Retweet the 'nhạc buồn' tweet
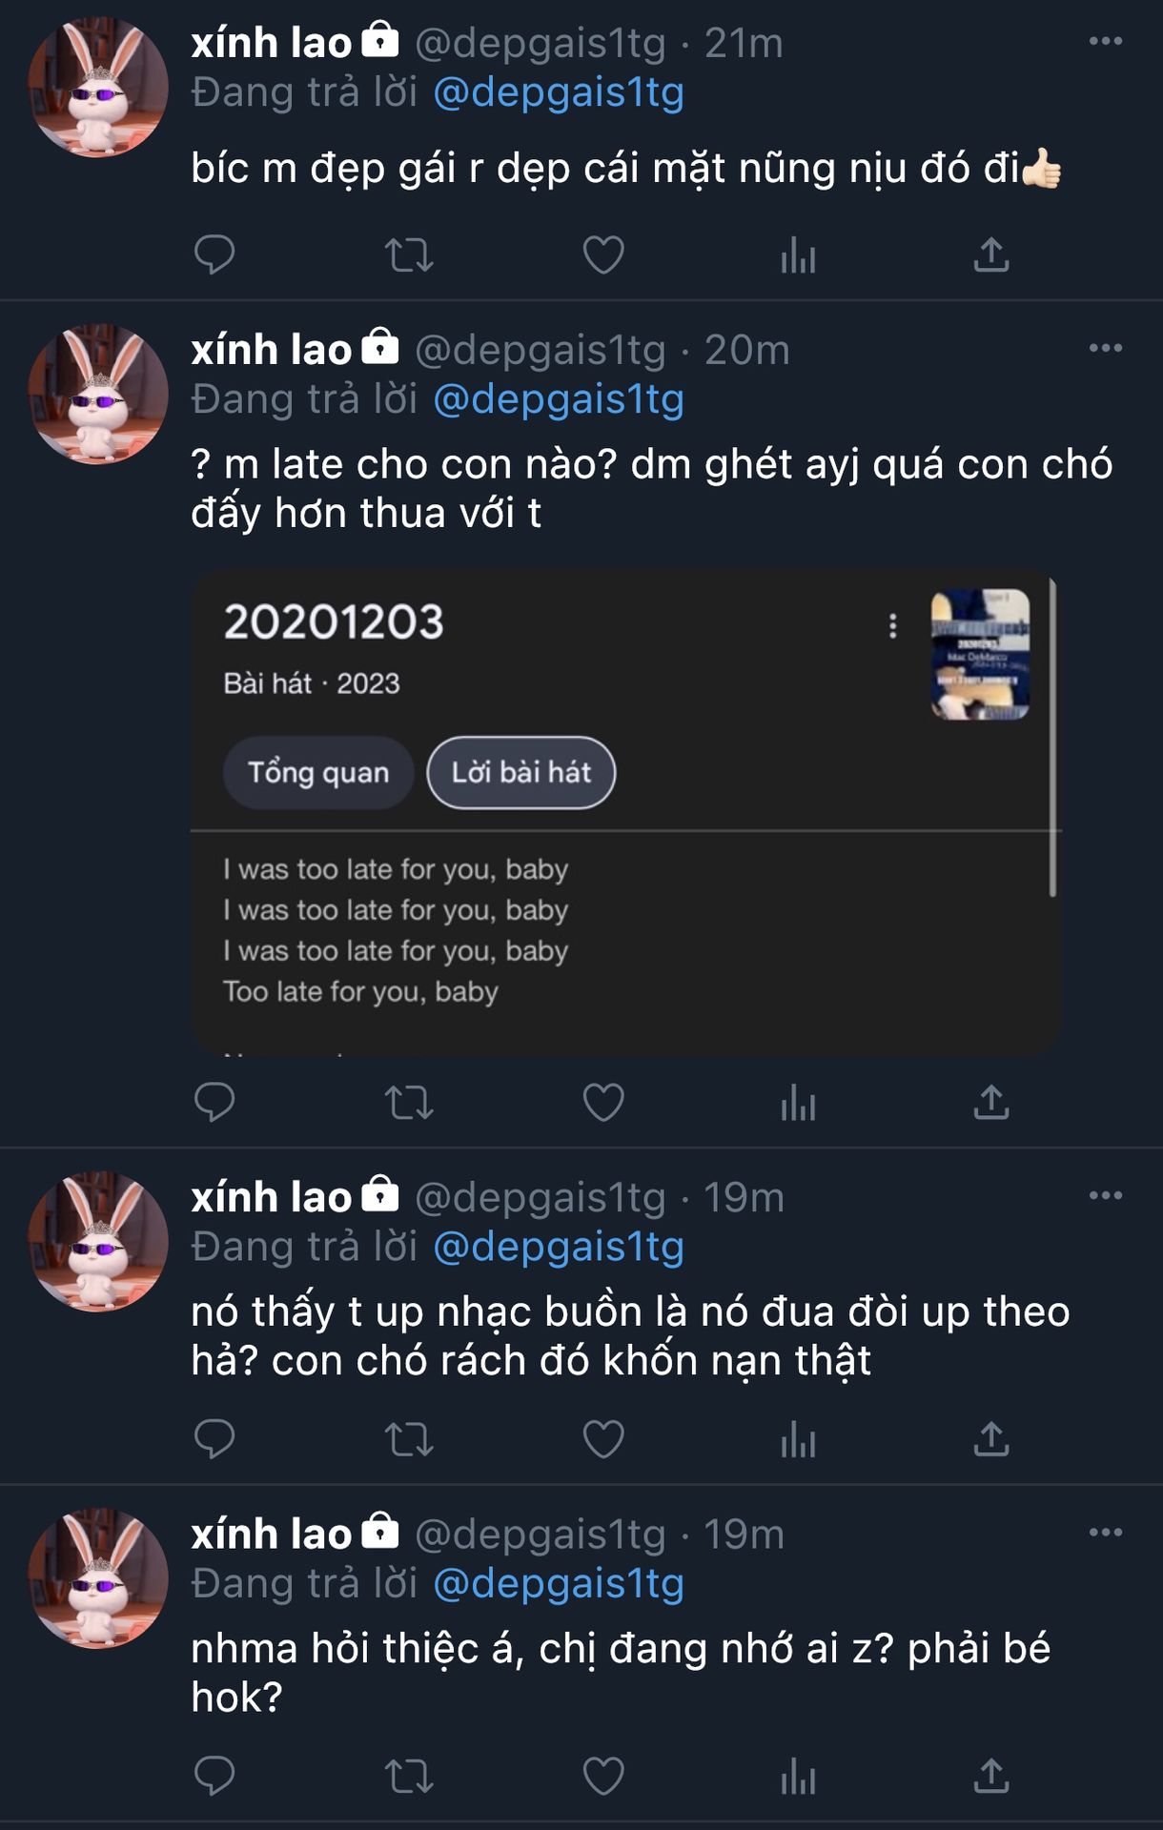This screenshot has height=1830, width=1163. (409, 1440)
